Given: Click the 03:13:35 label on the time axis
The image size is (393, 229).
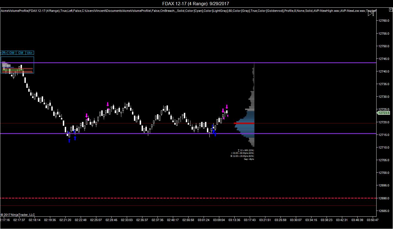Looking at the screenshot, I should (235, 220).
